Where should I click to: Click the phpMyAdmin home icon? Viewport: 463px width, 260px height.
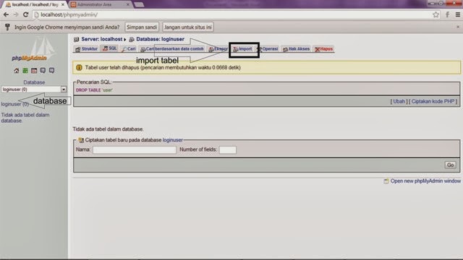click(17, 71)
